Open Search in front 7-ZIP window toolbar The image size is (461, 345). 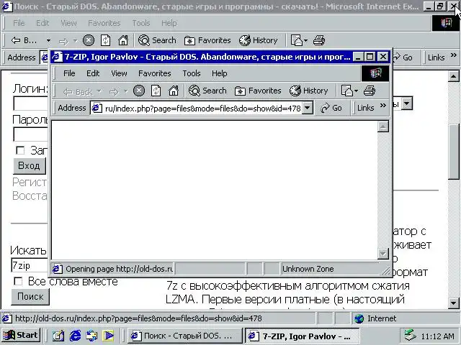click(x=207, y=91)
